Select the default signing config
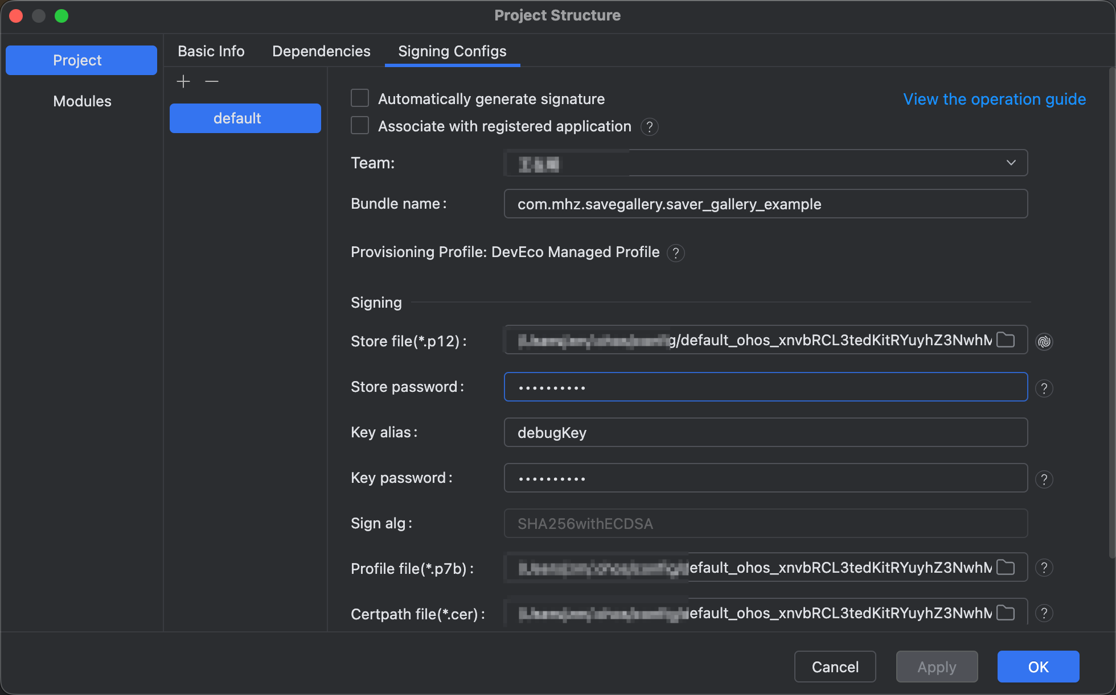Image resolution: width=1116 pixels, height=695 pixels. coord(245,118)
